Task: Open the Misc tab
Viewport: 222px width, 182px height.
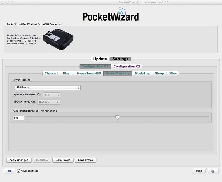Action: tap(173, 73)
